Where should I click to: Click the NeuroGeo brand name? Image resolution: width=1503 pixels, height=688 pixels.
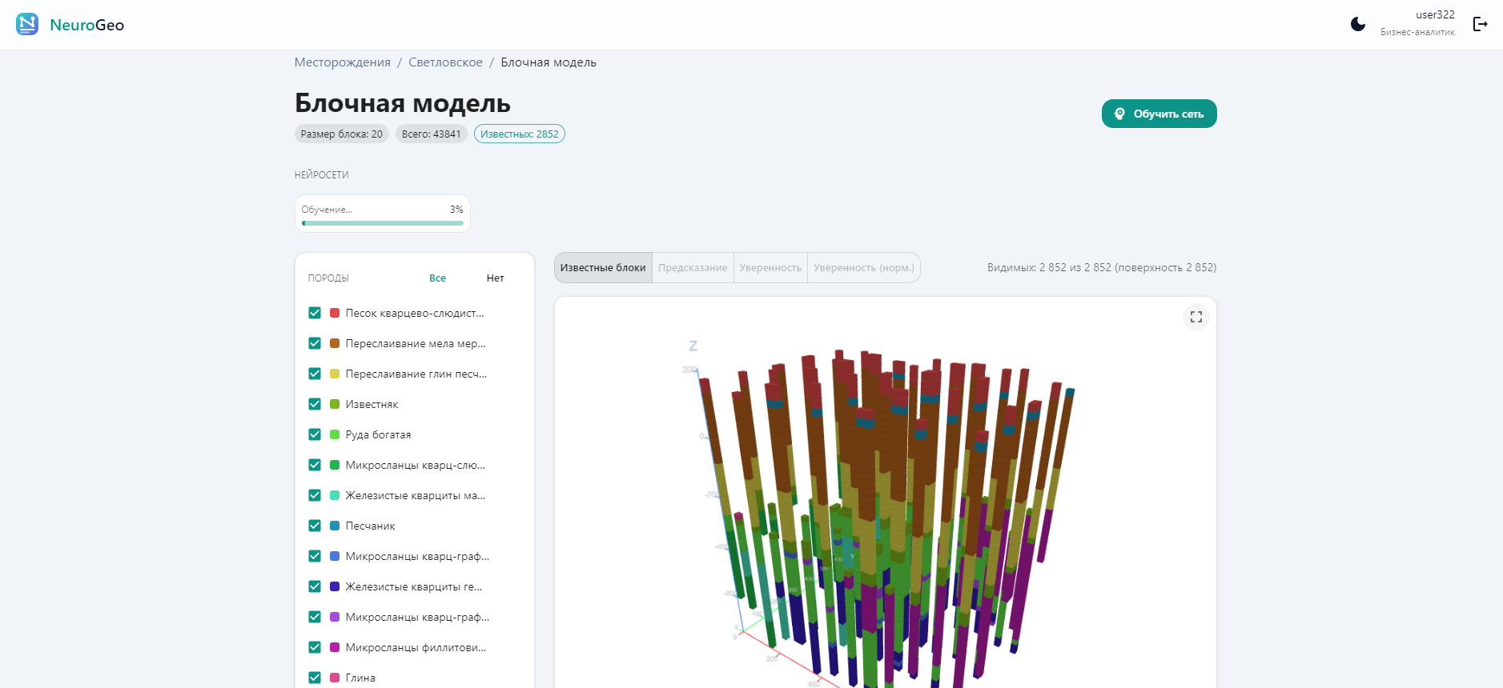click(86, 25)
